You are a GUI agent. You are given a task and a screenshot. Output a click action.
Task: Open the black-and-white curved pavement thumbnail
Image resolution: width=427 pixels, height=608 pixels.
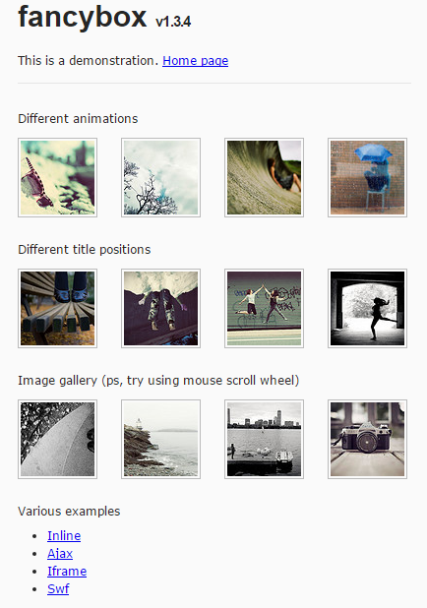[x=57, y=440]
